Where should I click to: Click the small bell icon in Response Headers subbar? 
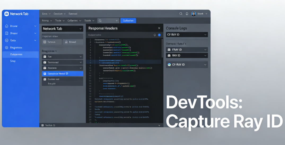[x=155, y=35]
